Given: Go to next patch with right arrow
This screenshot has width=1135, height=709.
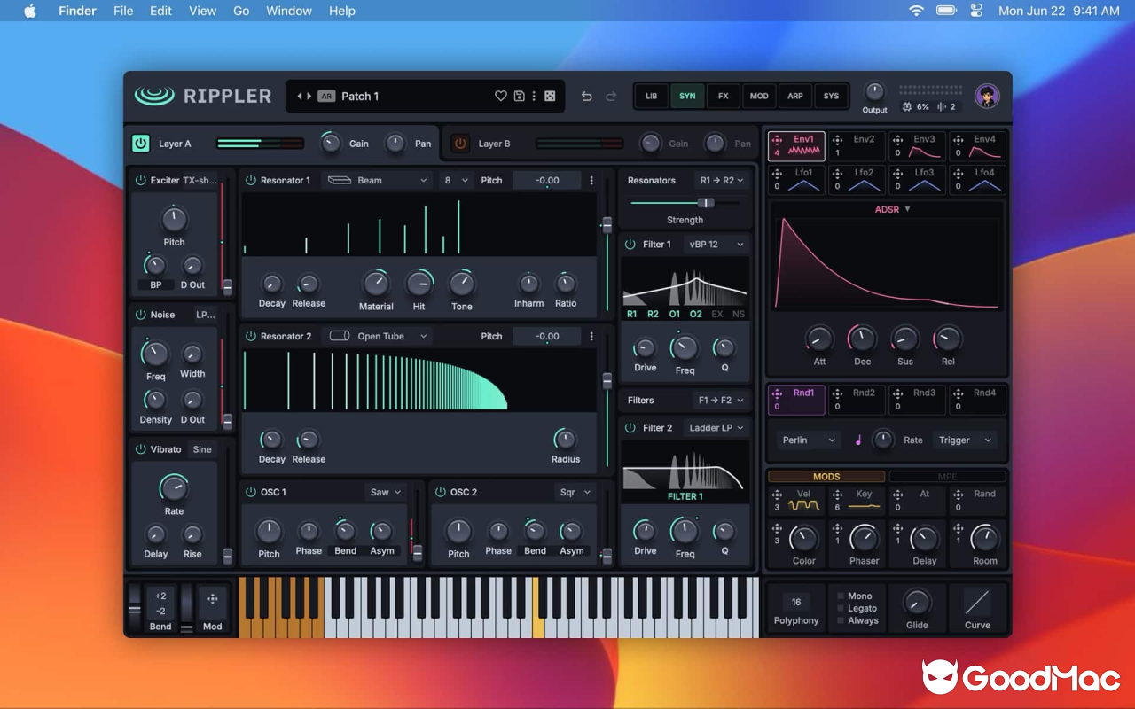Looking at the screenshot, I should (309, 96).
